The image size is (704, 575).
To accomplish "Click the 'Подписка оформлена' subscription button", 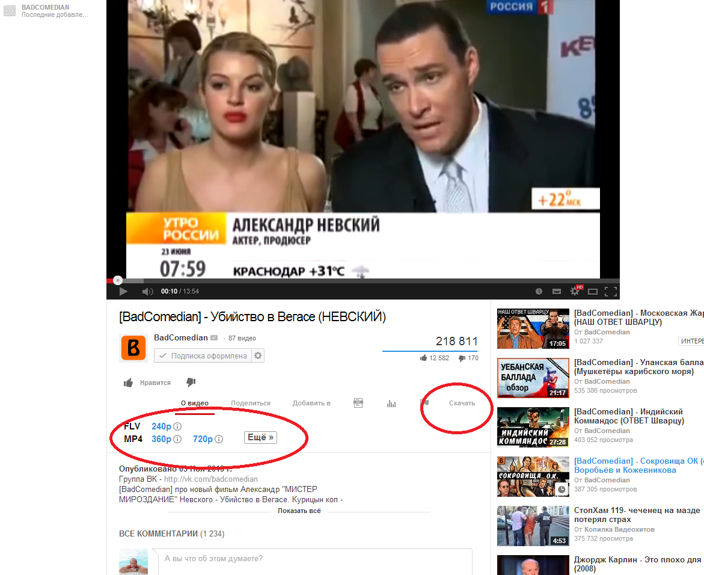I will click(203, 356).
